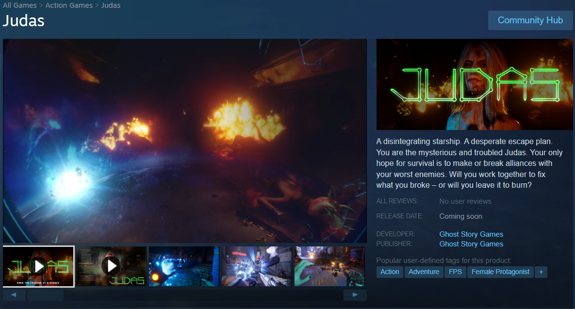Click the 'No user reviews' text
The height and width of the screenshot is (309, 575).
point(465,201)
